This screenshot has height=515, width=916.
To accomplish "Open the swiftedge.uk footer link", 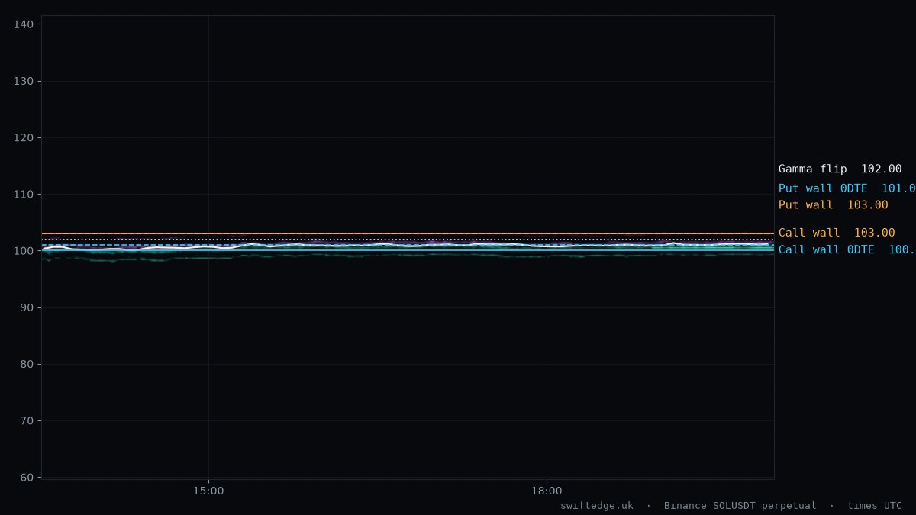I will coord(597,505).
